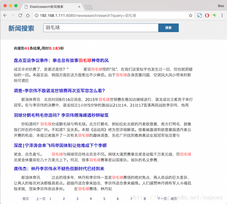Screen dimensions: 227x204
Task: Click the blue S extension icon
Action: (x=199, y=16)
